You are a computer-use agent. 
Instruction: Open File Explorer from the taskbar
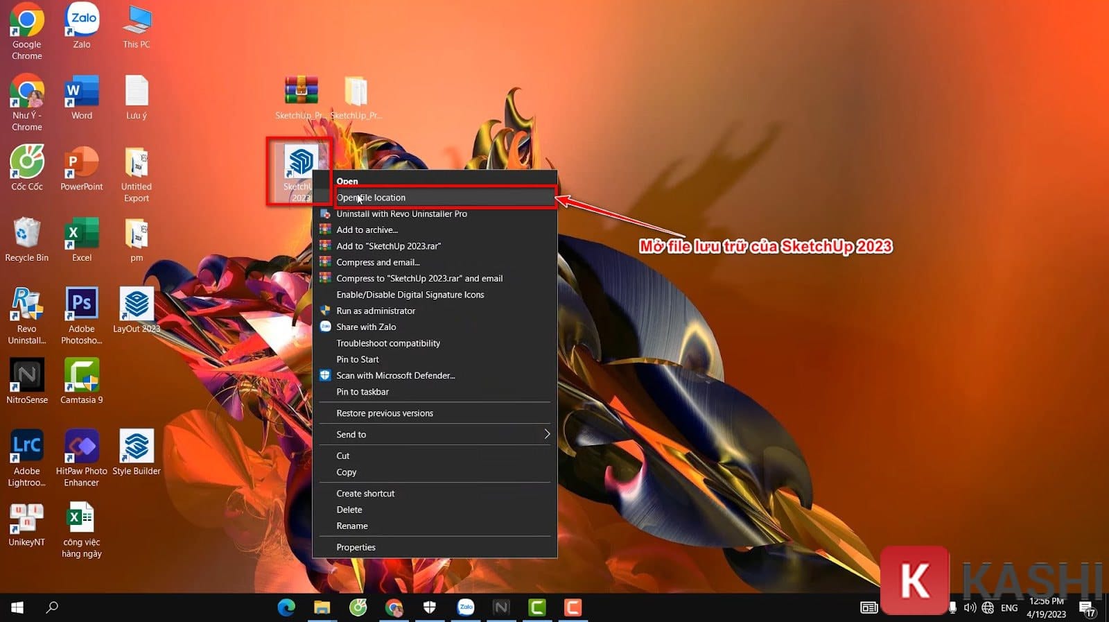pos(322,607)
